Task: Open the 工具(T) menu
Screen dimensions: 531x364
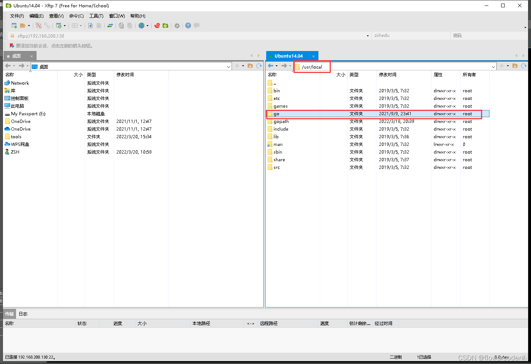Action: click(96, 16)
